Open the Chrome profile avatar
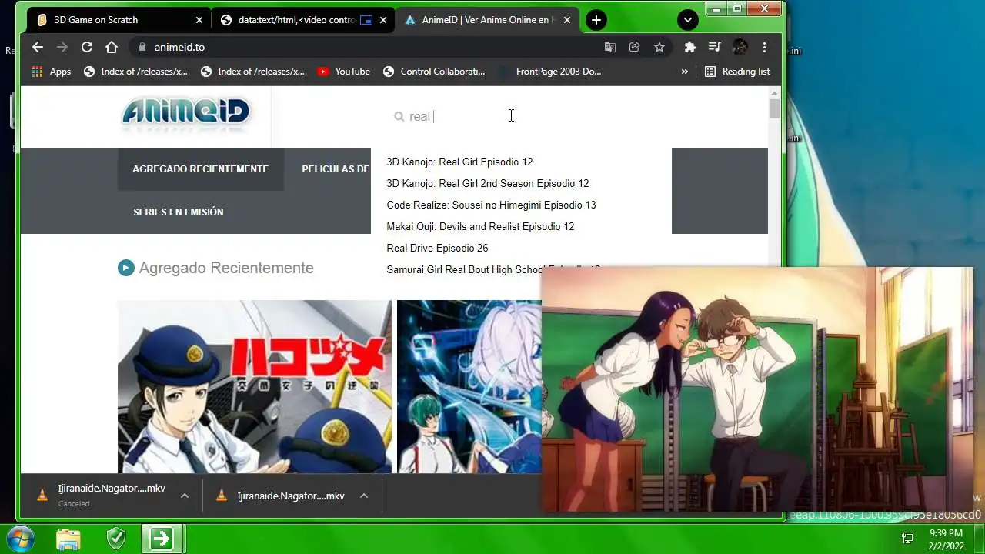The height and width of the screenshot is (554, 985). tap(740, 47)
